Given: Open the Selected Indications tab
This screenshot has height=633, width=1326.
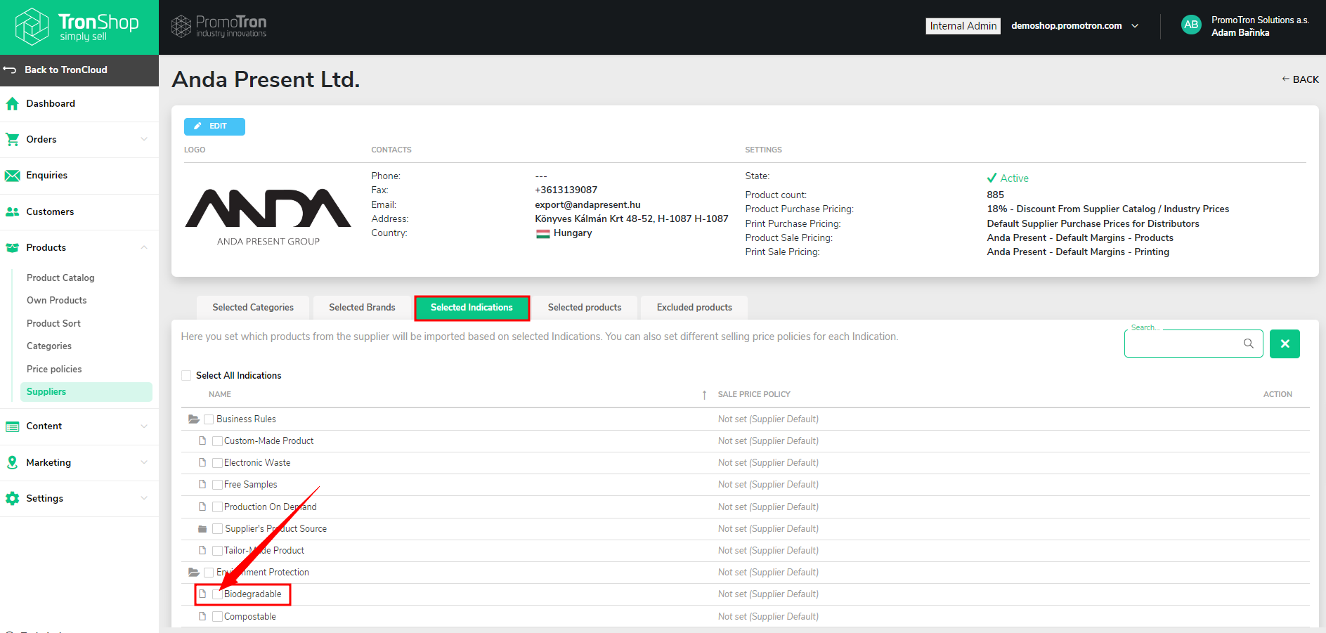Looking at the screenshot, I should click(x=472, y=308).
